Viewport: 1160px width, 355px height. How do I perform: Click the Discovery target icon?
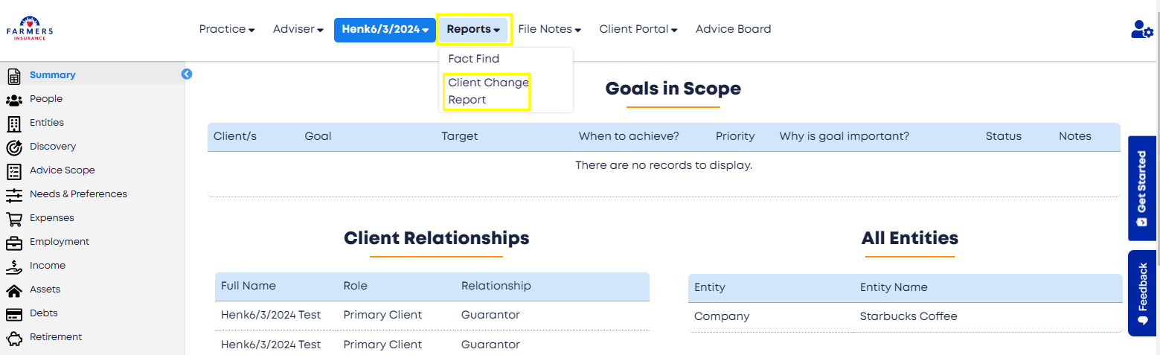[13, 147]
